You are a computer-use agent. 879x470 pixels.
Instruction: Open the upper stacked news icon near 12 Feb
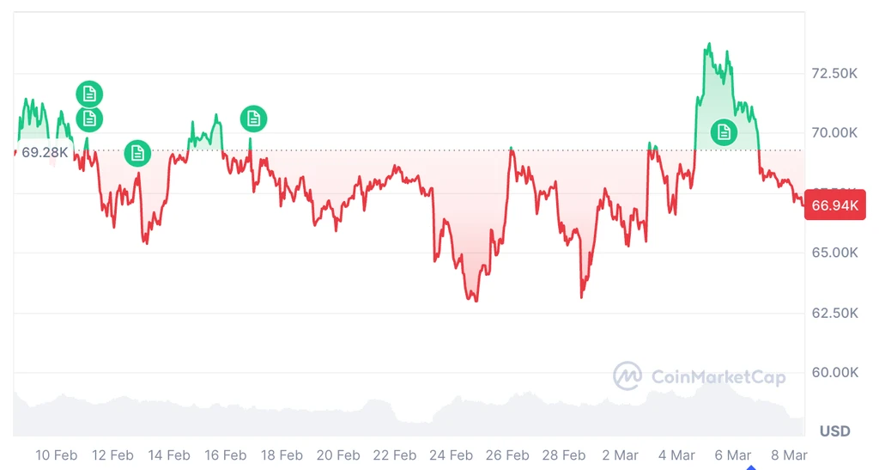[89, 95]
